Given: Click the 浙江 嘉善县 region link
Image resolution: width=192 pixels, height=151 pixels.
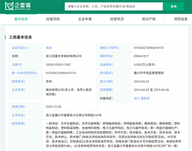Looking at the screenshot, I should 142,98.
